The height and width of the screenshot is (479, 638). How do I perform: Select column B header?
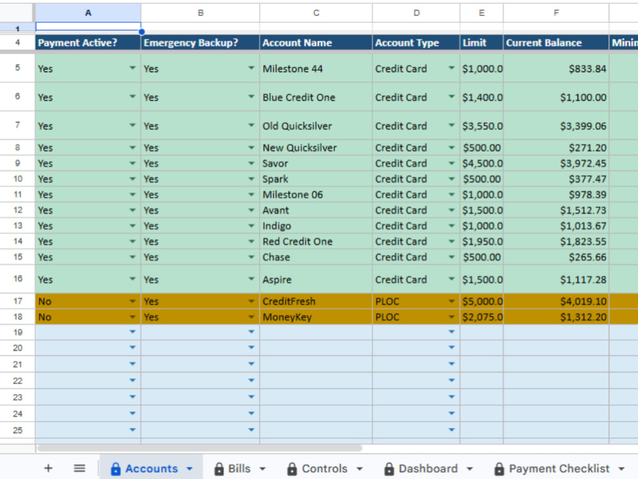coord(200,13)
